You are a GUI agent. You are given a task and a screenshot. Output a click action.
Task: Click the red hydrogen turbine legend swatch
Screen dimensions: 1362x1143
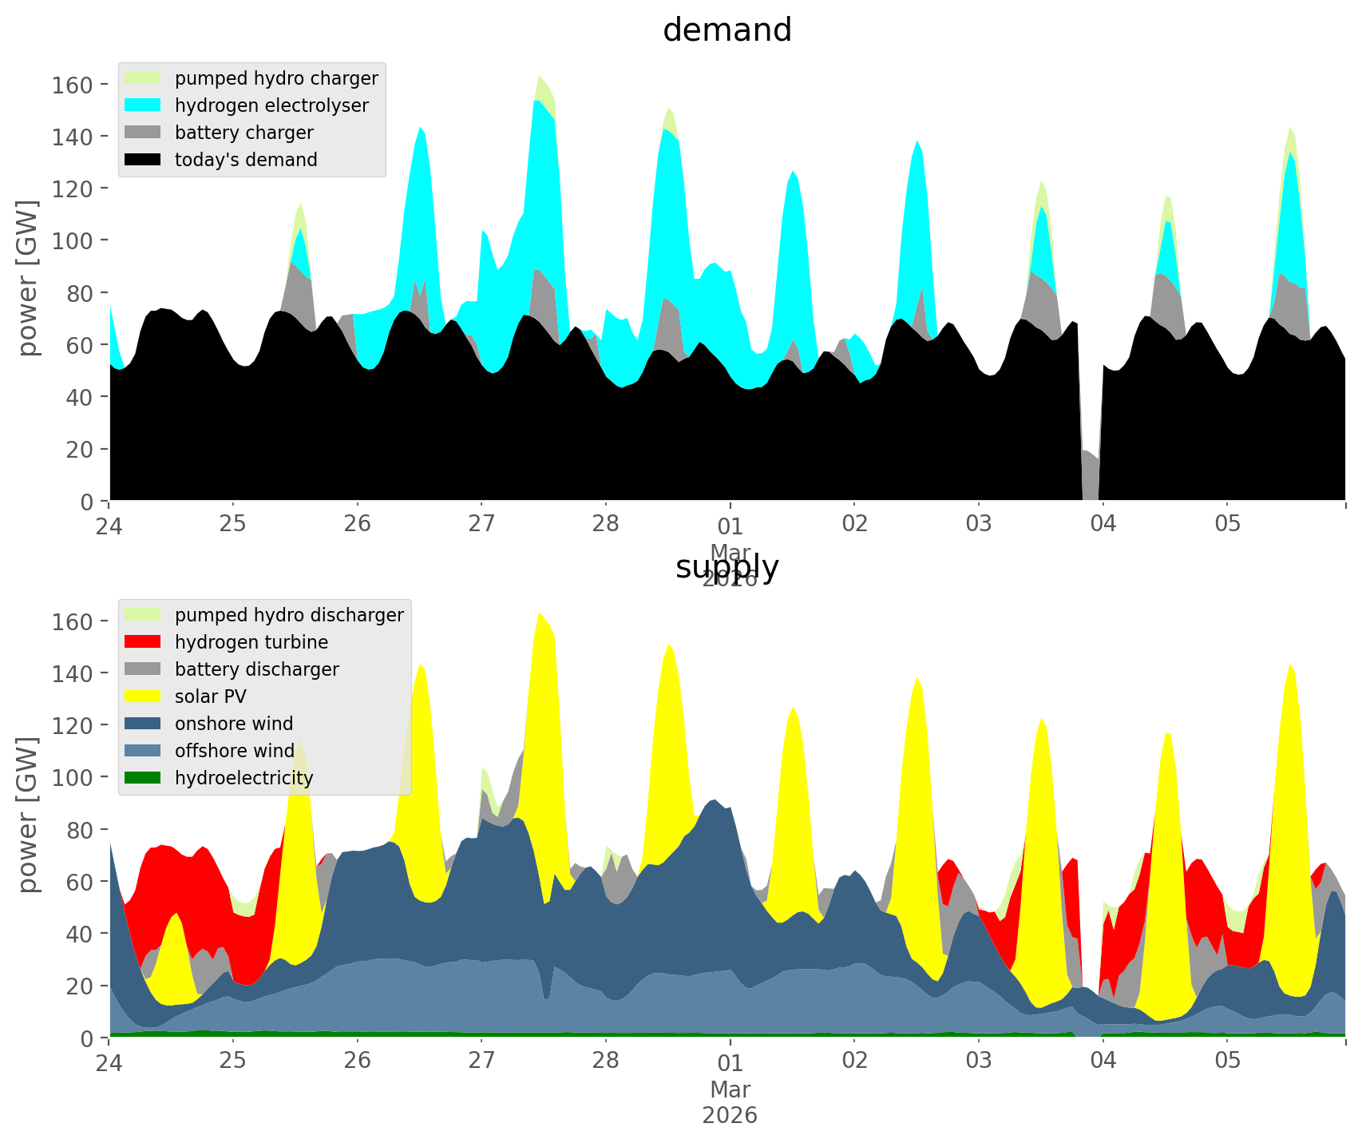click(143, 642)
